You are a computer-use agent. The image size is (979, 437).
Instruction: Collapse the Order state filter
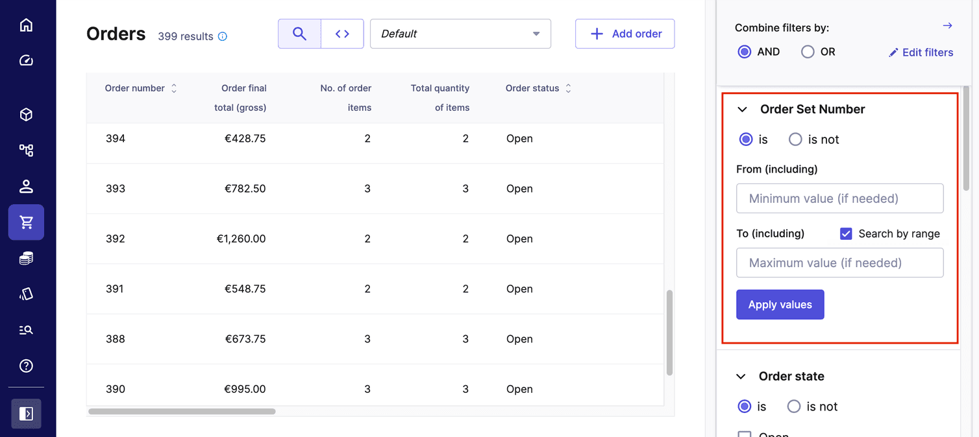(x=741, y=377)
